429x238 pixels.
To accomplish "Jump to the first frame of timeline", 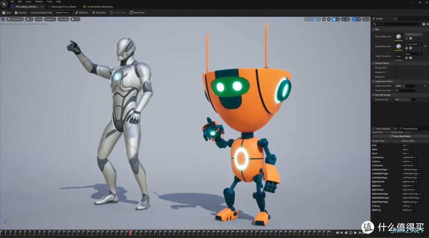I will point(337,233).
